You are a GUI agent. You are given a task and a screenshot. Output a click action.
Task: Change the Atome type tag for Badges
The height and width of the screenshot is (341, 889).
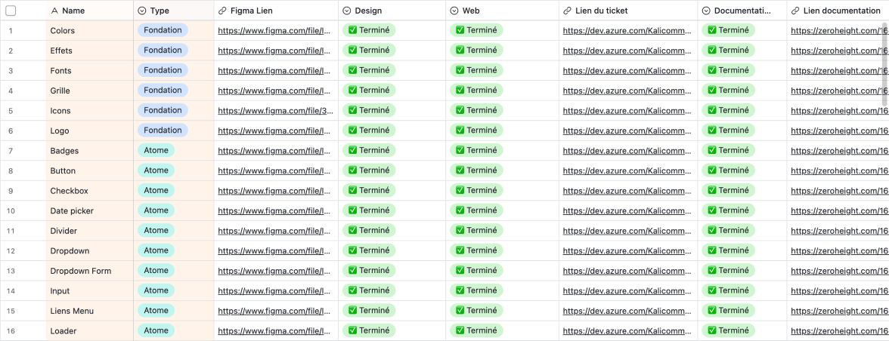[156, 150]
